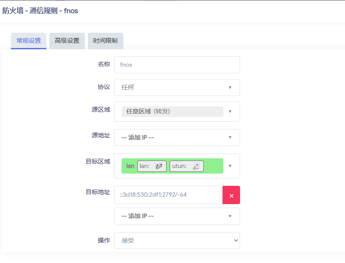Image resolution: width=345 pixels, height=263 pixels.
Task: Click the green lan zone badge
Action: (x=130, y=166)
